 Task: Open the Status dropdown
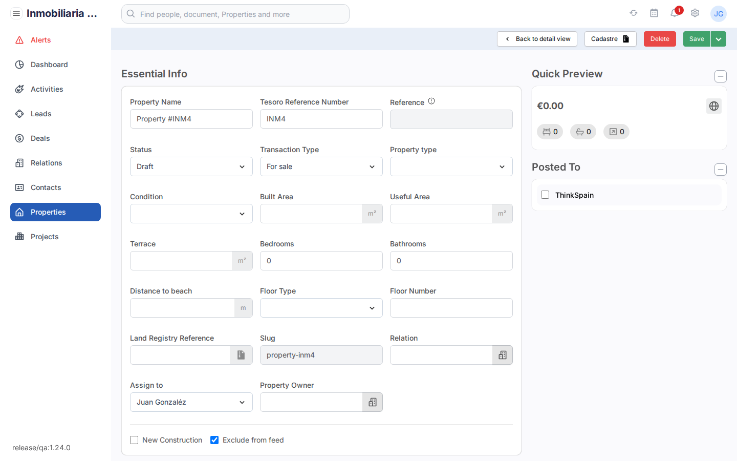[x=191, y=166]
